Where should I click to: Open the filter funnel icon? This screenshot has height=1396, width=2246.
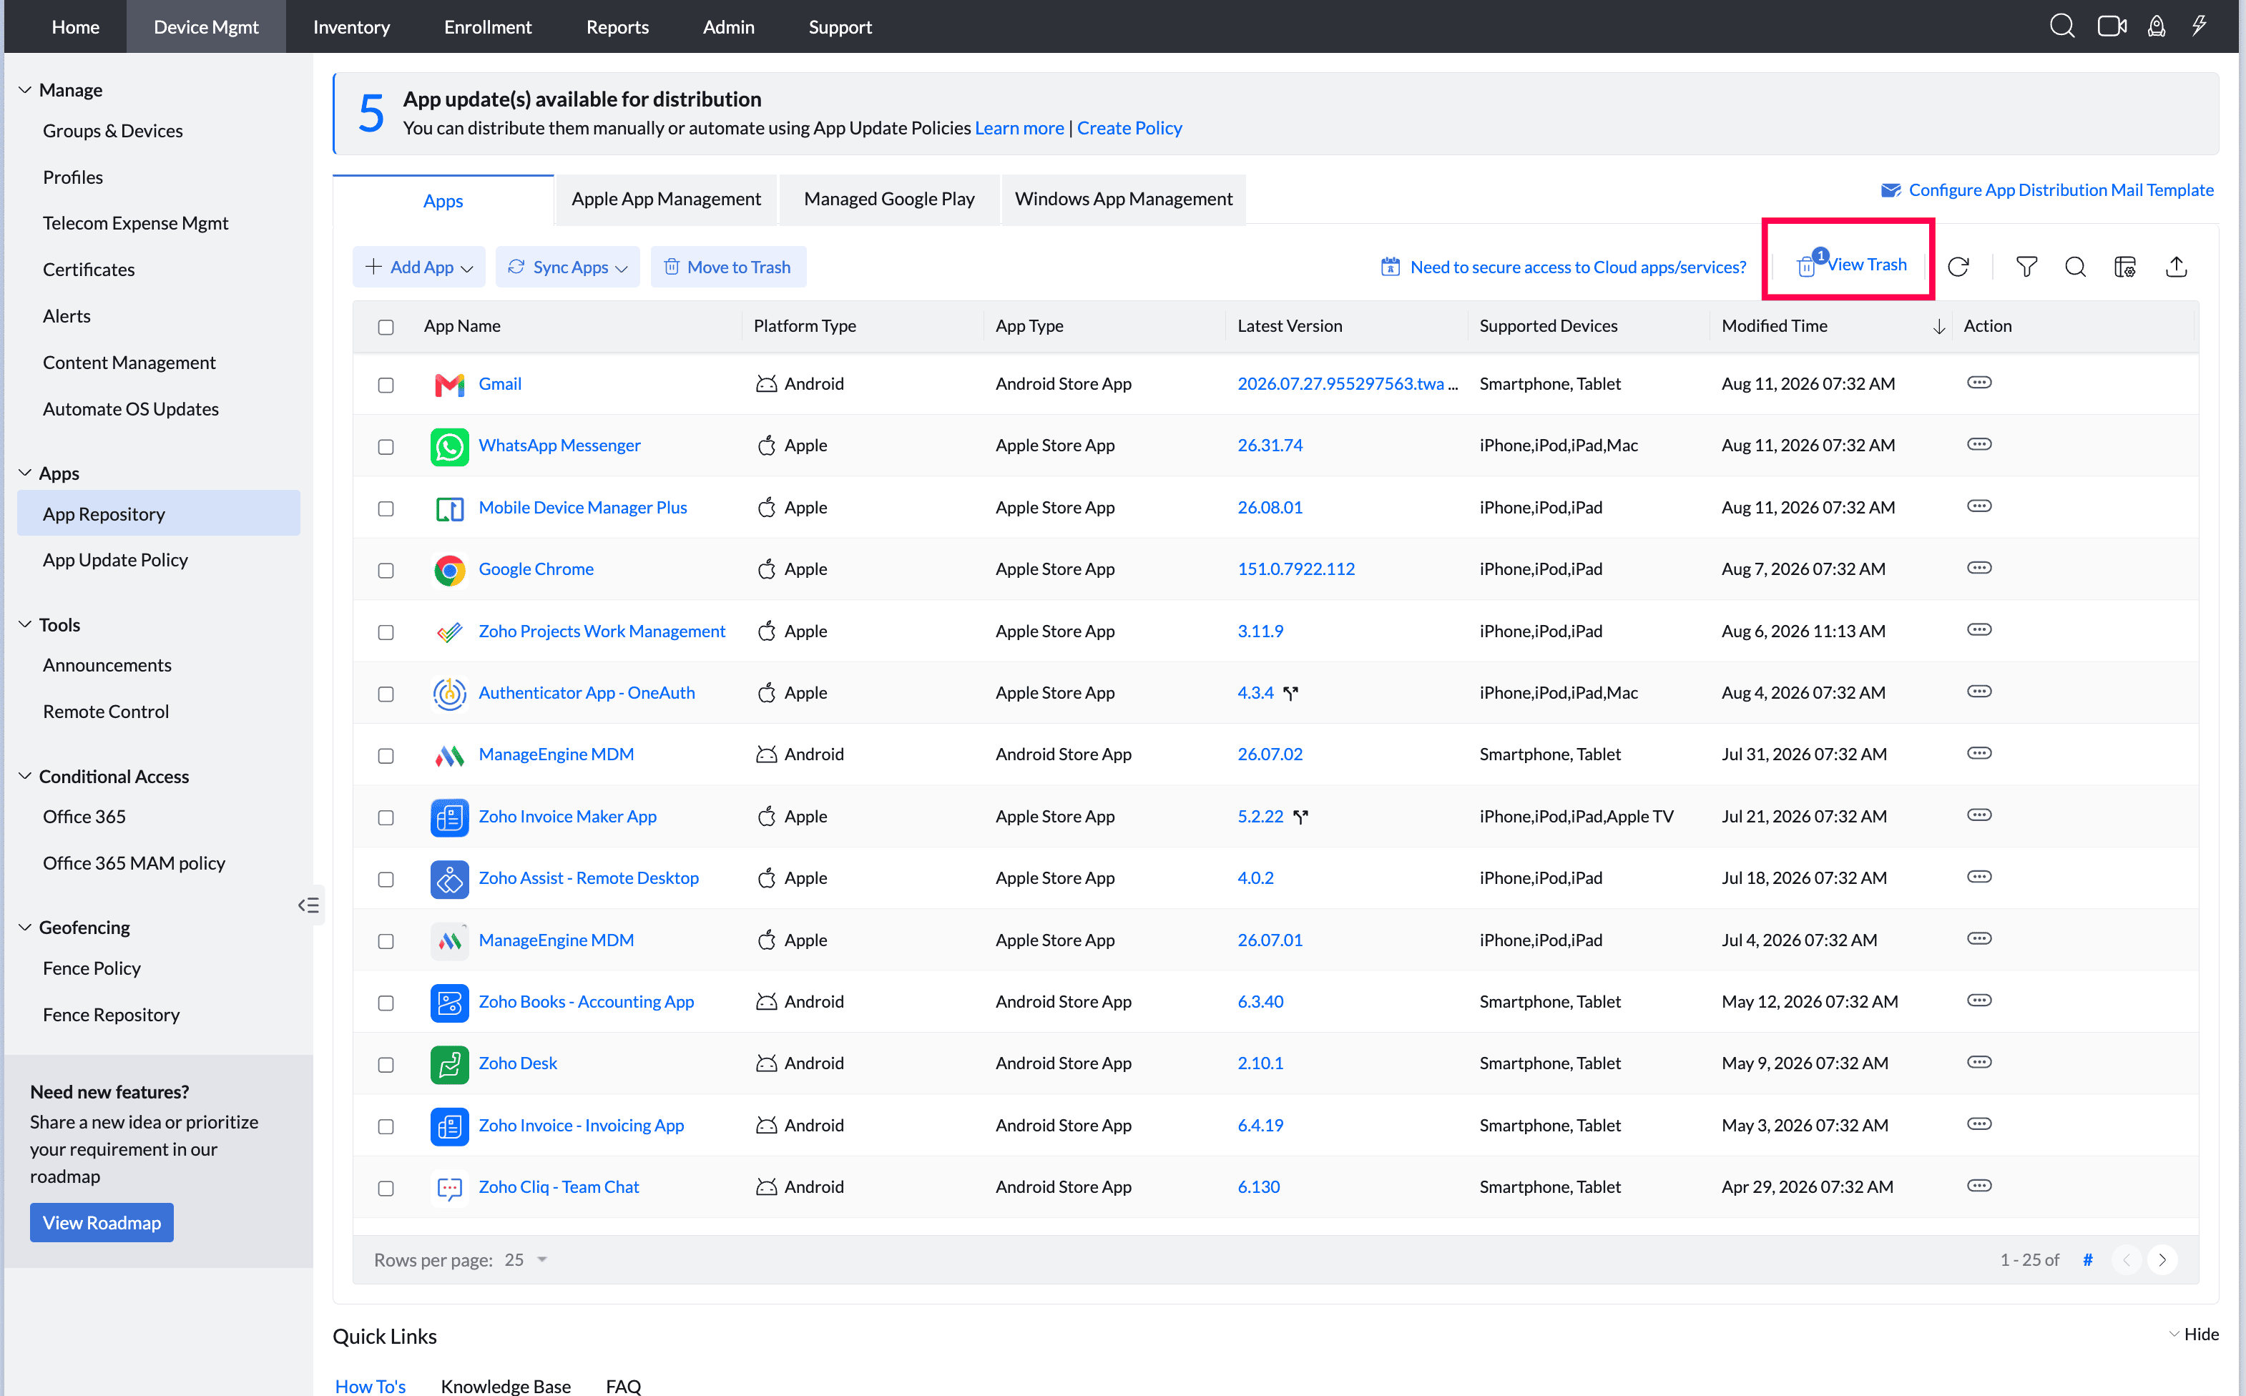(x=2026, y=267)
